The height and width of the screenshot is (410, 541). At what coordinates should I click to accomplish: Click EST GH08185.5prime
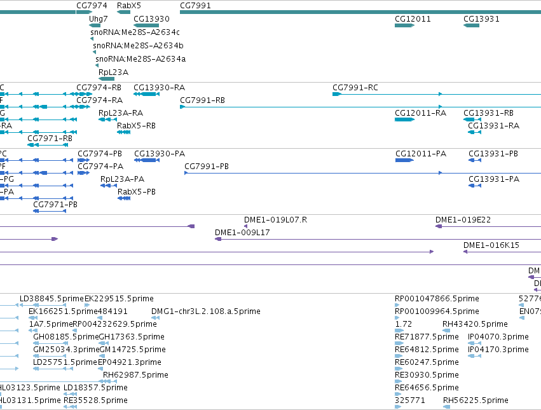[66, 337]
